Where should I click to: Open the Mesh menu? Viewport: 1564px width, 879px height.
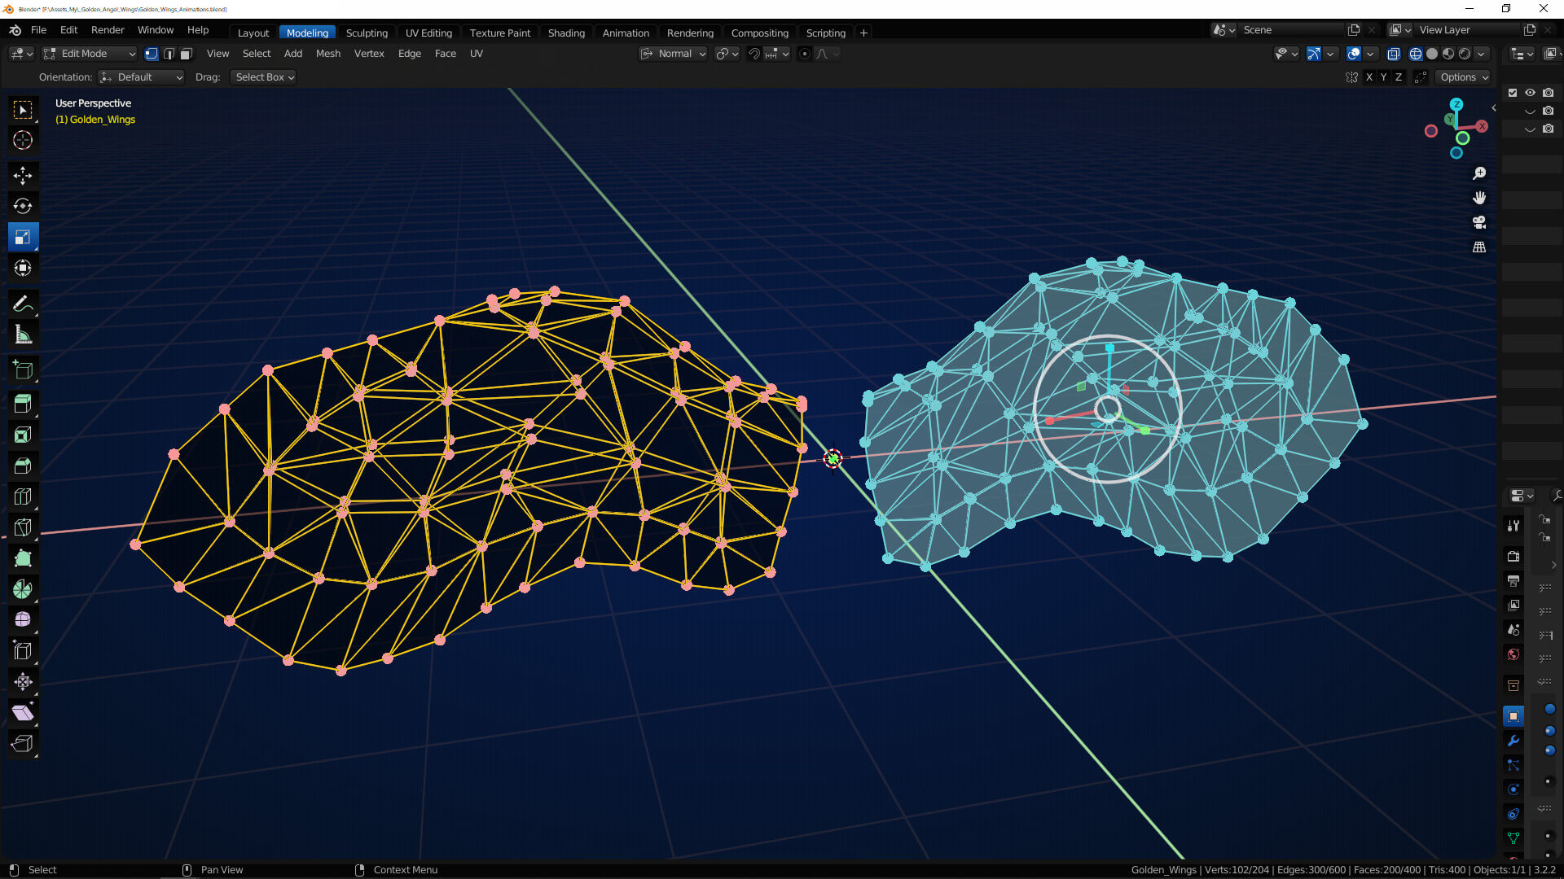click(x=327, y=54)
